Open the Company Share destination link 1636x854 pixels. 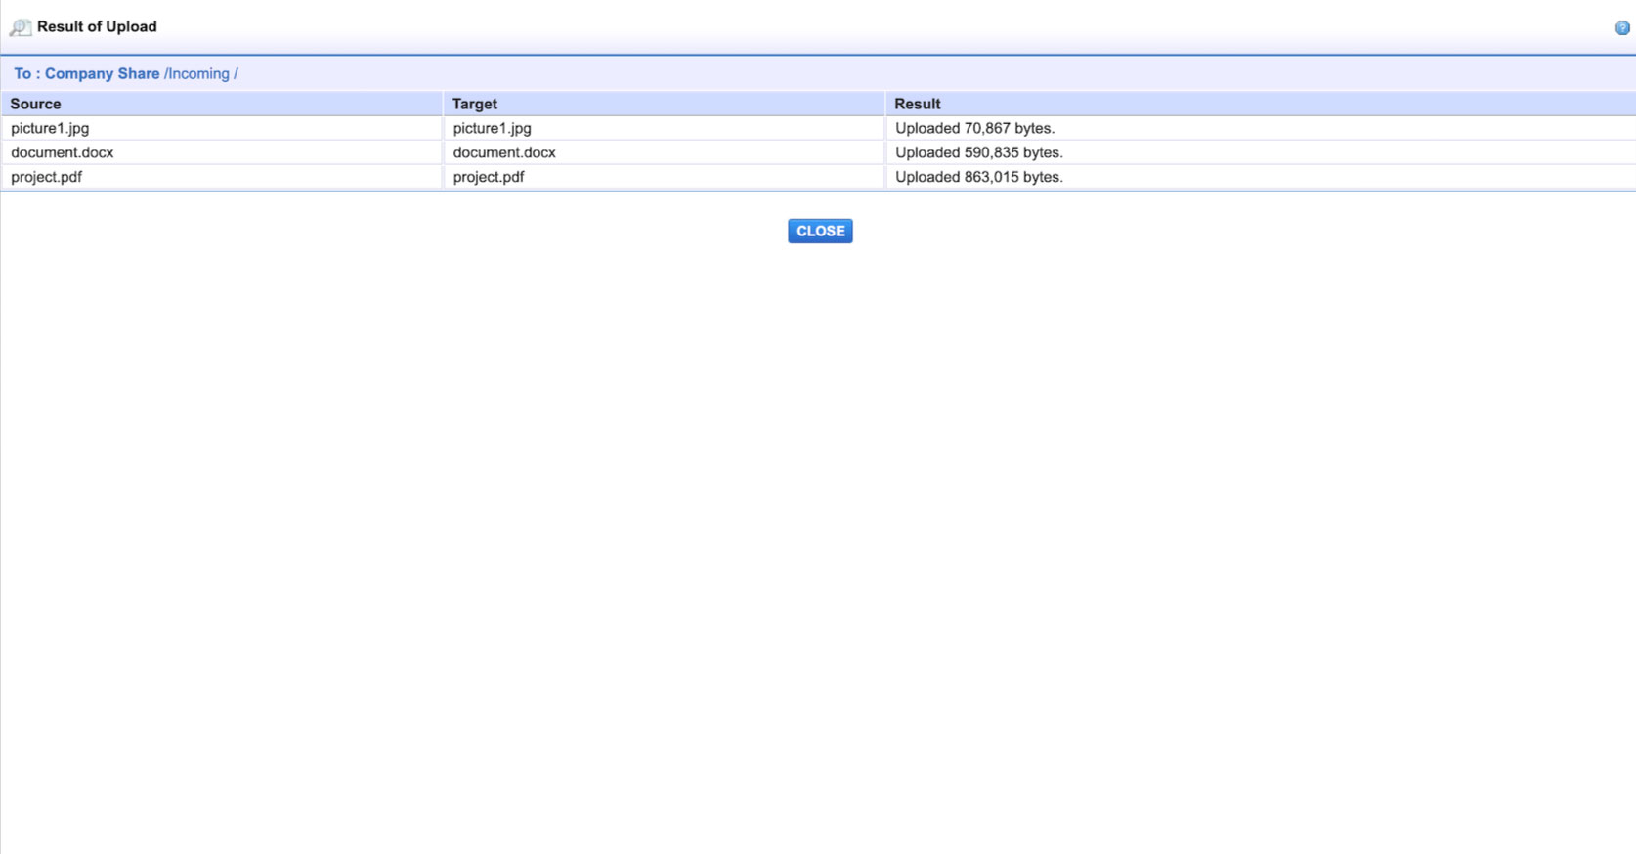(x=102, y=74)
